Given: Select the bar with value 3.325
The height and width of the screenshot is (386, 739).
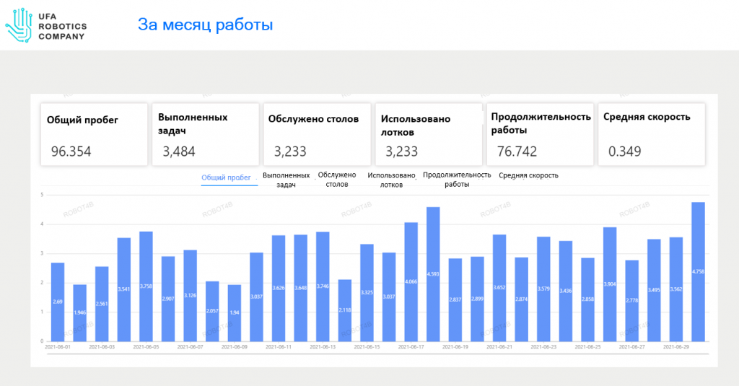Looking at the screenshot, I should [x=367, y=293].
